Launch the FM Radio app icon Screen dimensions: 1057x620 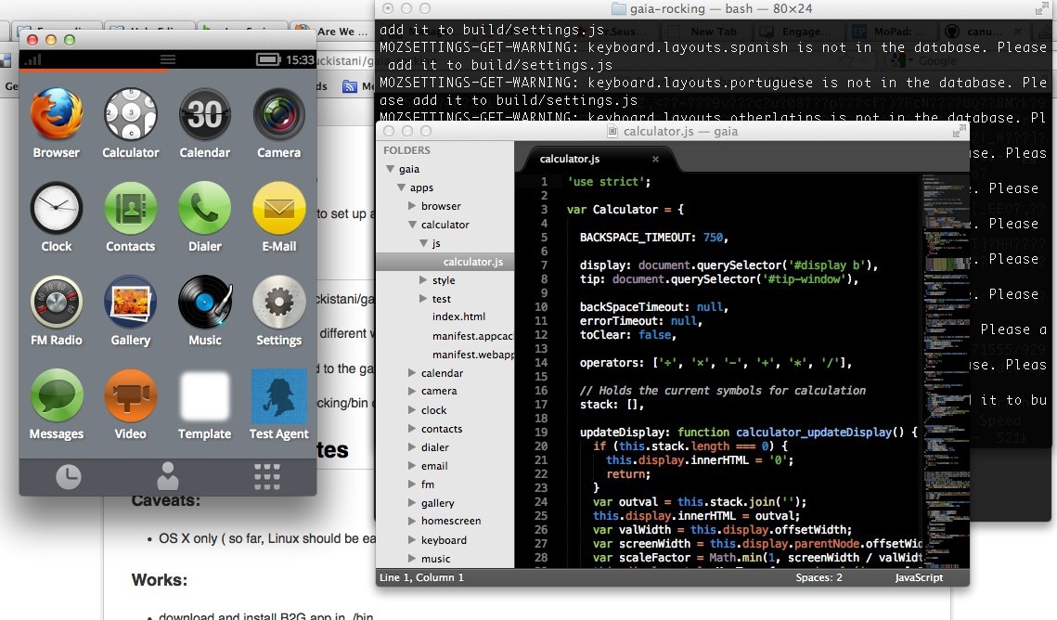click(x=57, y=302)
